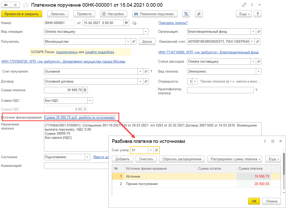This screenshot has height=208, width=286.
Task: Open the calendar picker for date field
Action: (126, 23)
